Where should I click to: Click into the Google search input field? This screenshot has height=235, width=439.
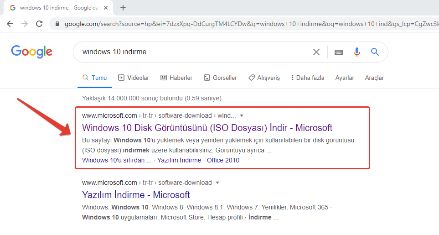pos(191,52)
